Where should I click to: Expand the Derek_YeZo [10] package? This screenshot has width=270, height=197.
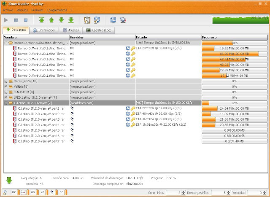pos(6,81)
